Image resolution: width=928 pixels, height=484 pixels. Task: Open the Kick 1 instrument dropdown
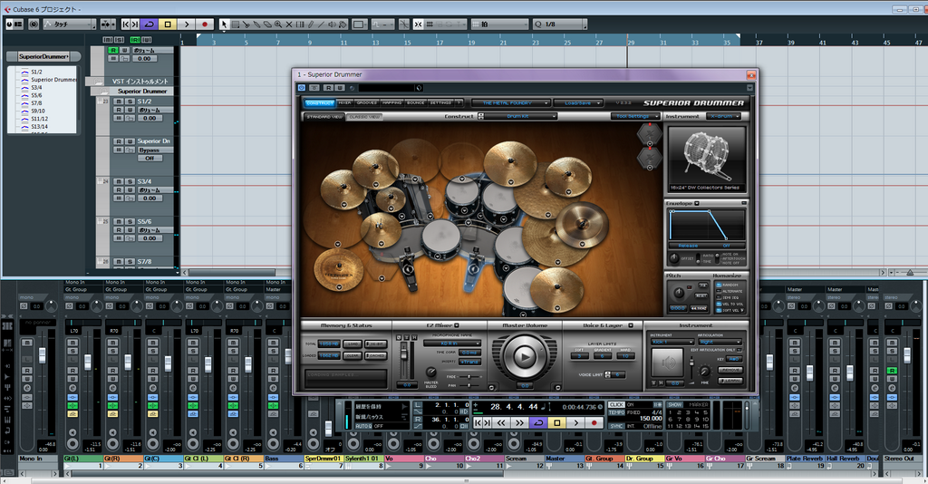click(x=672, y=342)
